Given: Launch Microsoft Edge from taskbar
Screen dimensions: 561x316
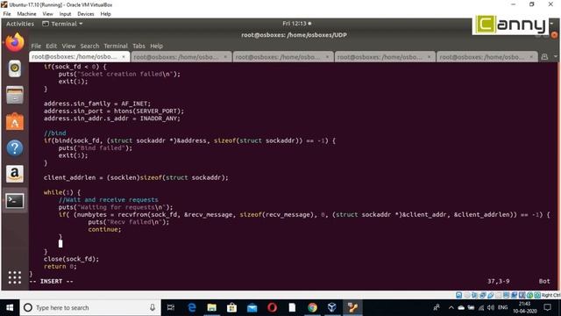Looking at the screenshot, I should click(x=192, y=307).
